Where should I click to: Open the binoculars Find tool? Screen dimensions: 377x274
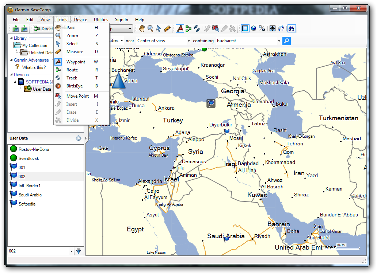pyautogui.click(x=292, y=28)
